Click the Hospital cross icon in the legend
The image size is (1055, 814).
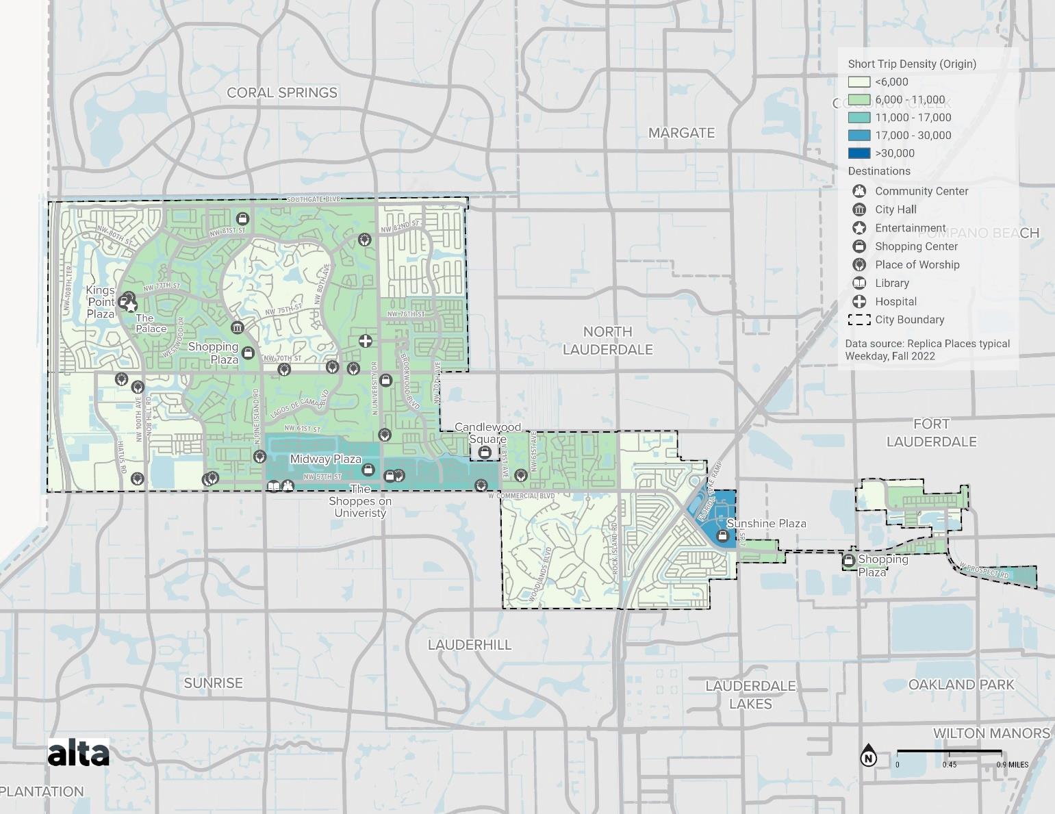point(859,301)
